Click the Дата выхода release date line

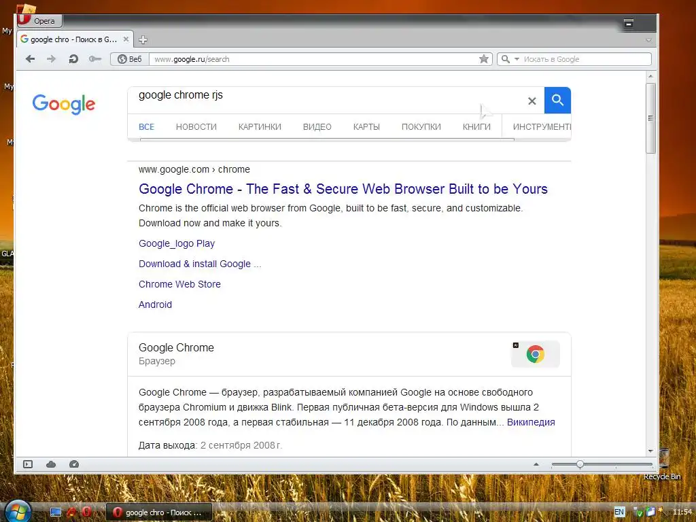[211, 445]
